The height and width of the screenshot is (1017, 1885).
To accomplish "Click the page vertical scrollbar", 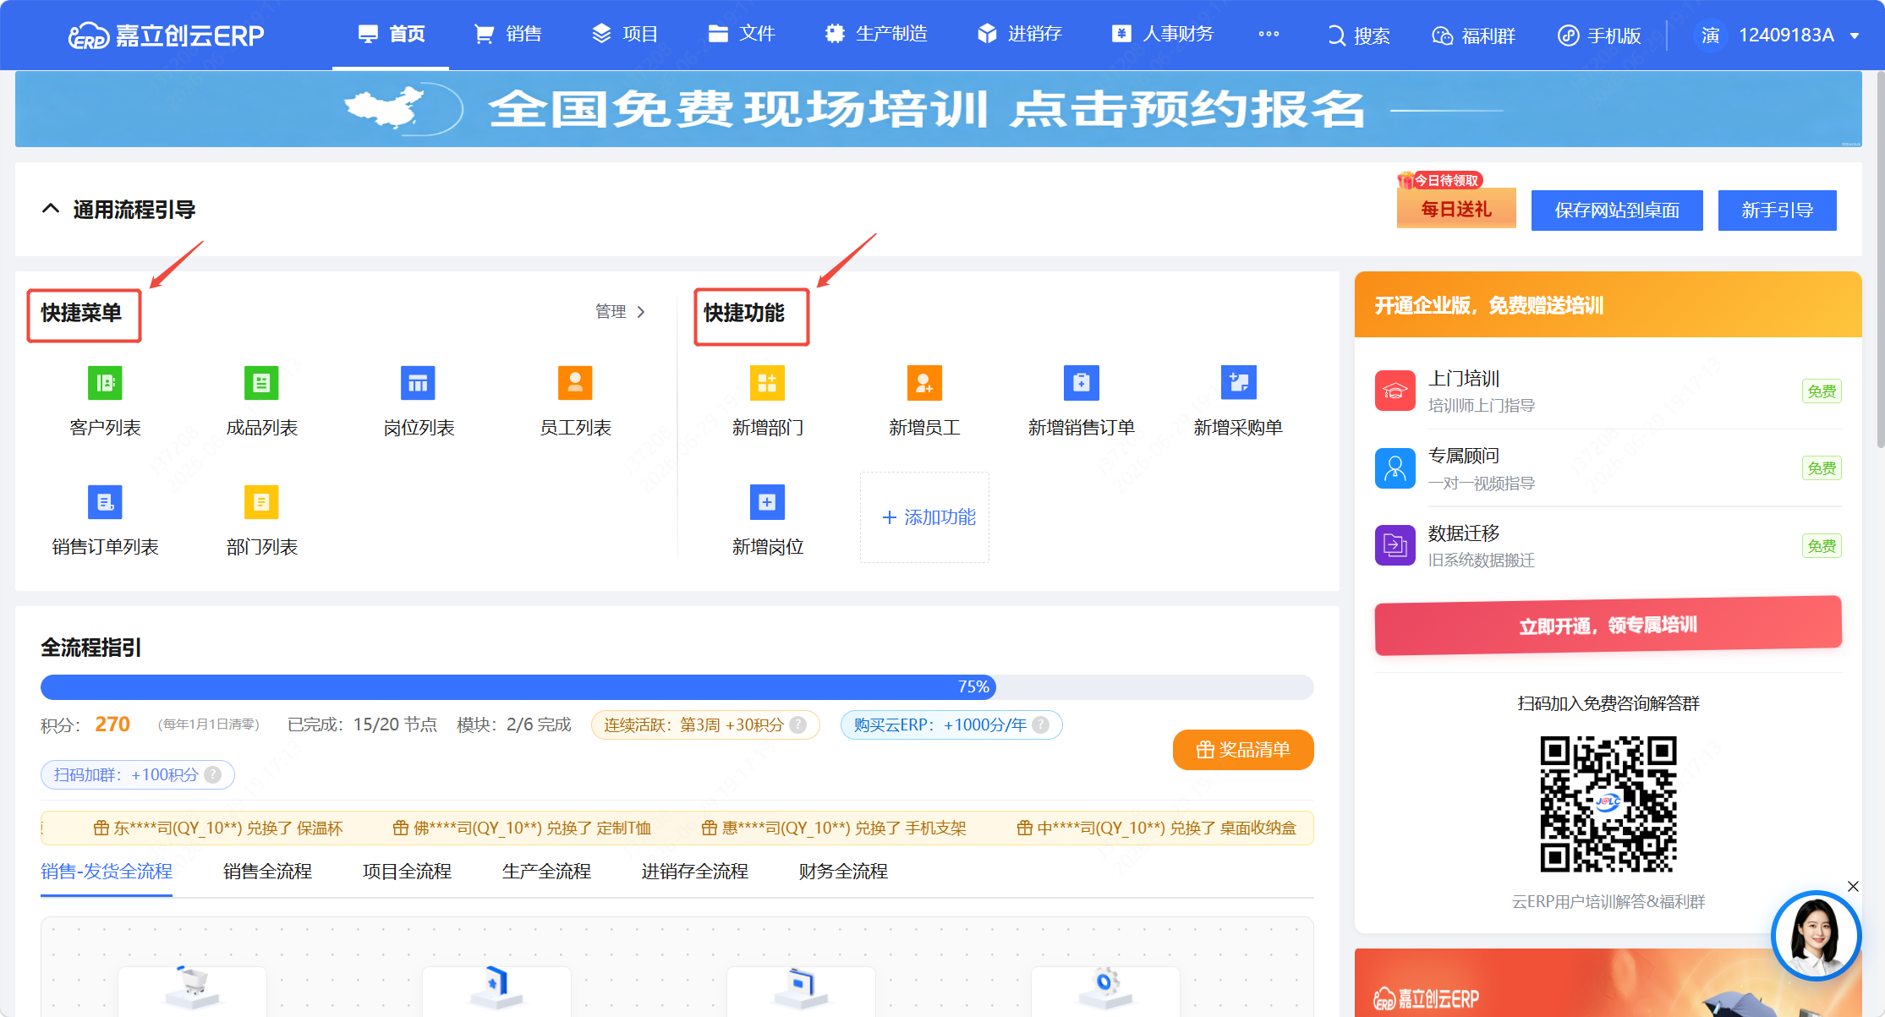I will pos(1880,260).
